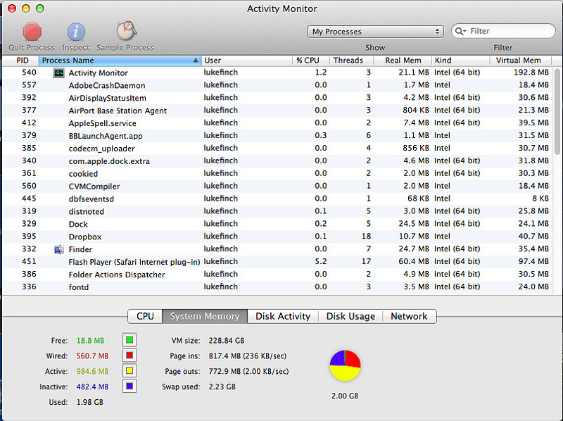Screen dimensions: 563x421
Task: Open the My Processes show dropdown
Action: [x=376, y=32]
